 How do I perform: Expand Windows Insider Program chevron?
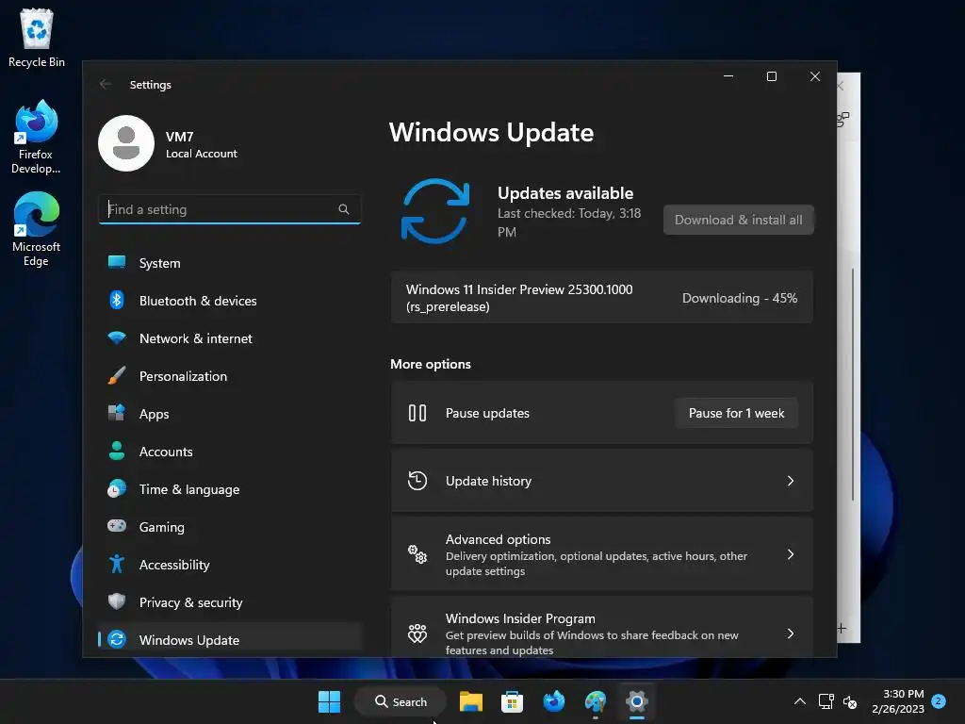[791, 633]
